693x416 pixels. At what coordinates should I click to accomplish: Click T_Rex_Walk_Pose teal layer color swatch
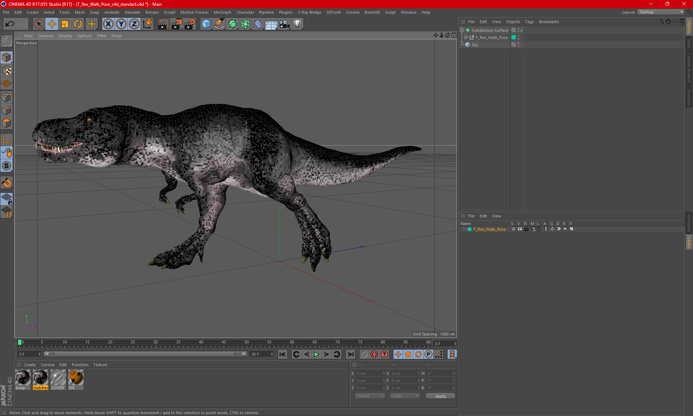pyautogui.click(x=470, y=229)
